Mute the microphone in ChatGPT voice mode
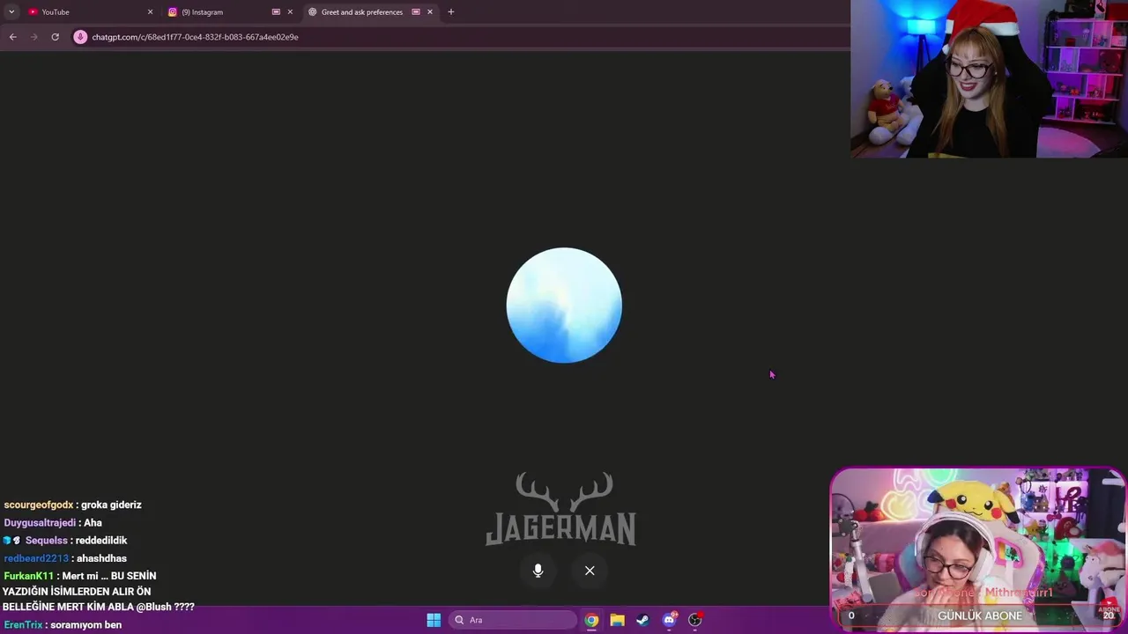The width and height of the screenshot is (1128, 634). (x=538, y=571)
